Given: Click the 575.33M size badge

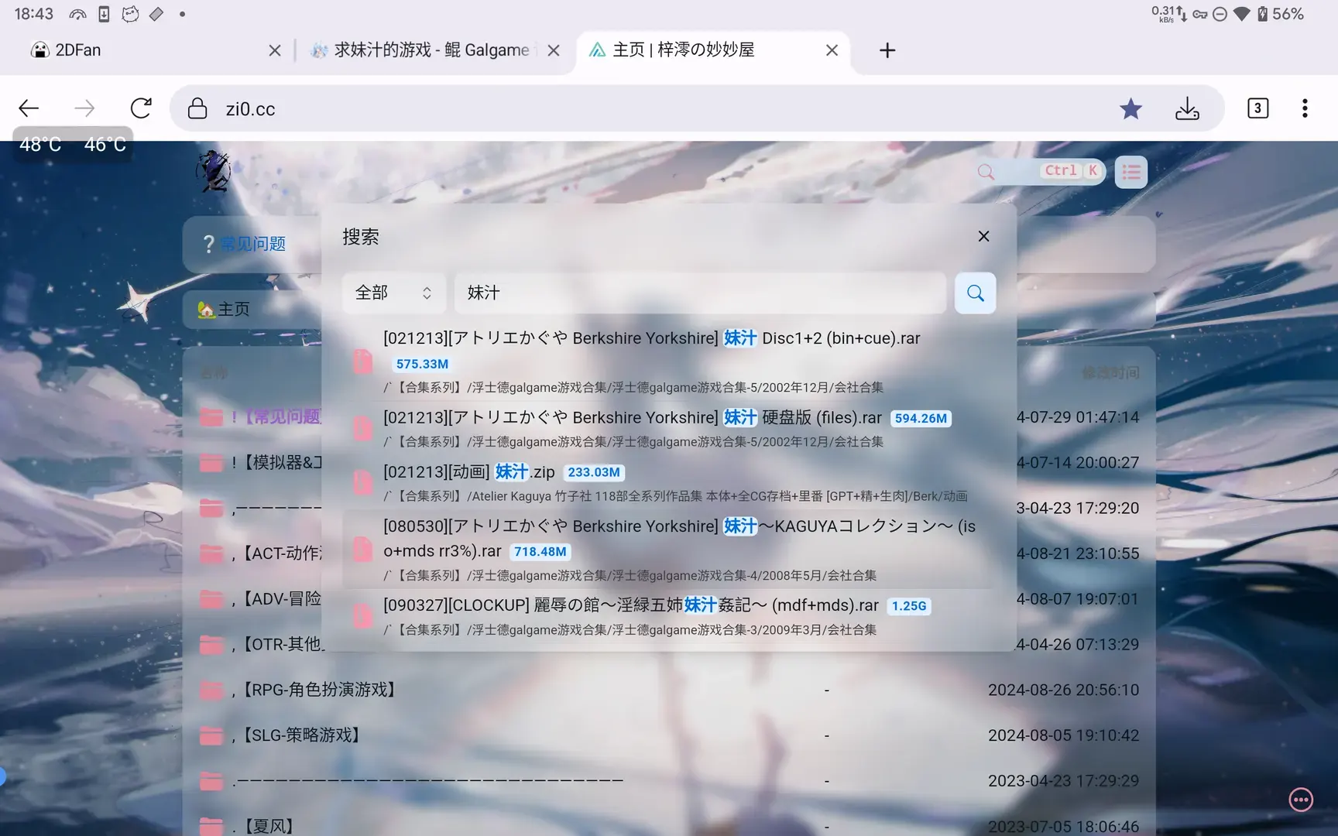Looking at the screenshot, I should click(422, 364).
